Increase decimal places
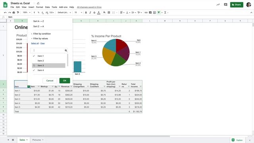Screen dimensions: 254x143 47,12
